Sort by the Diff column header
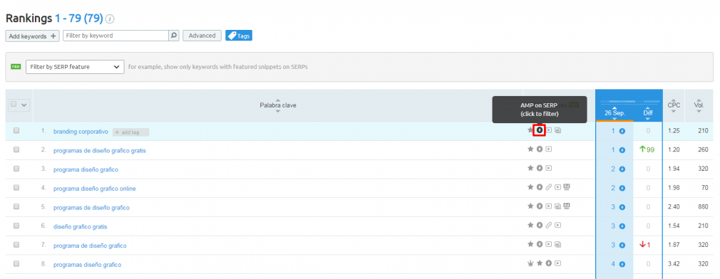720x279 pixels. (x=648, y=112)
